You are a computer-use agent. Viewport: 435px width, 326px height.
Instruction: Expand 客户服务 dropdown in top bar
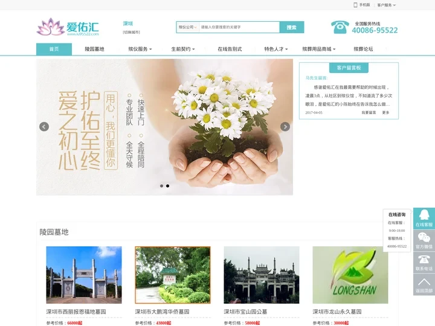387,5
